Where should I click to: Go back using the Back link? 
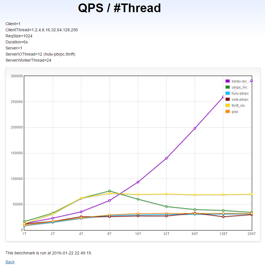tap(10, 262)
